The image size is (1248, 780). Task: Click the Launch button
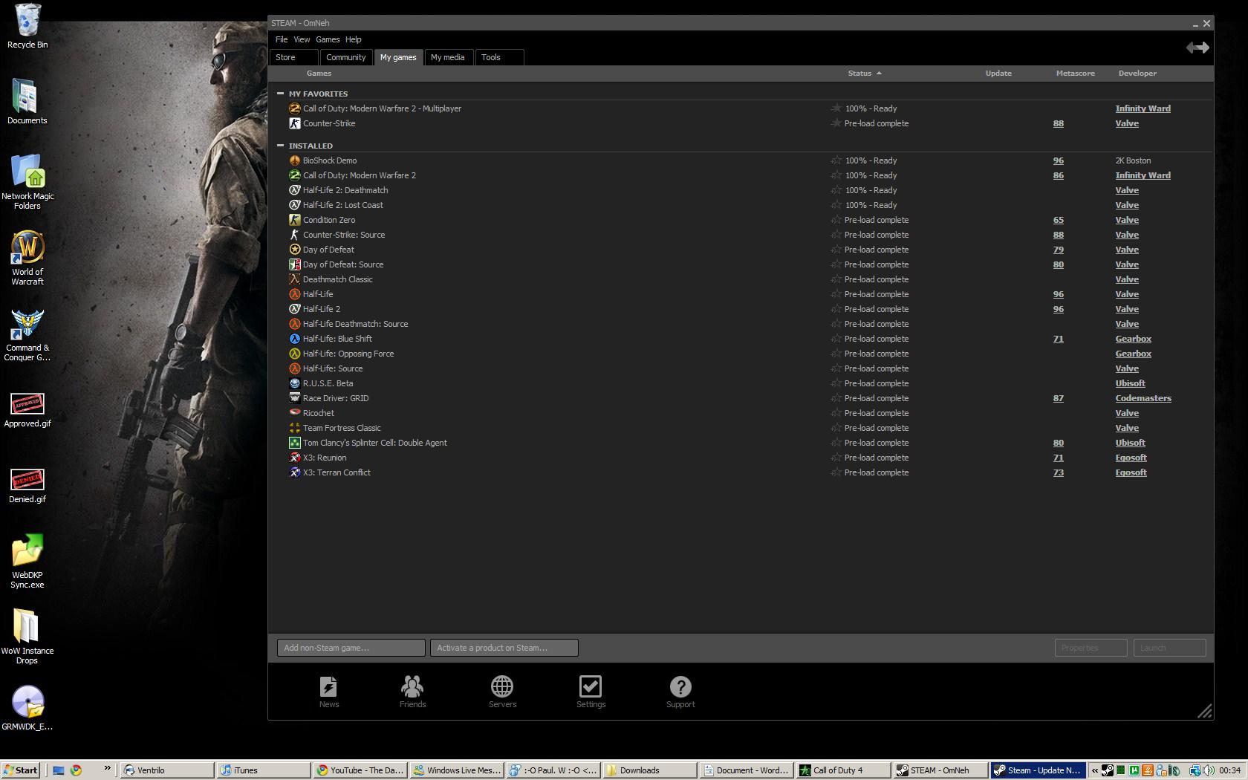tap(1169, 648)
